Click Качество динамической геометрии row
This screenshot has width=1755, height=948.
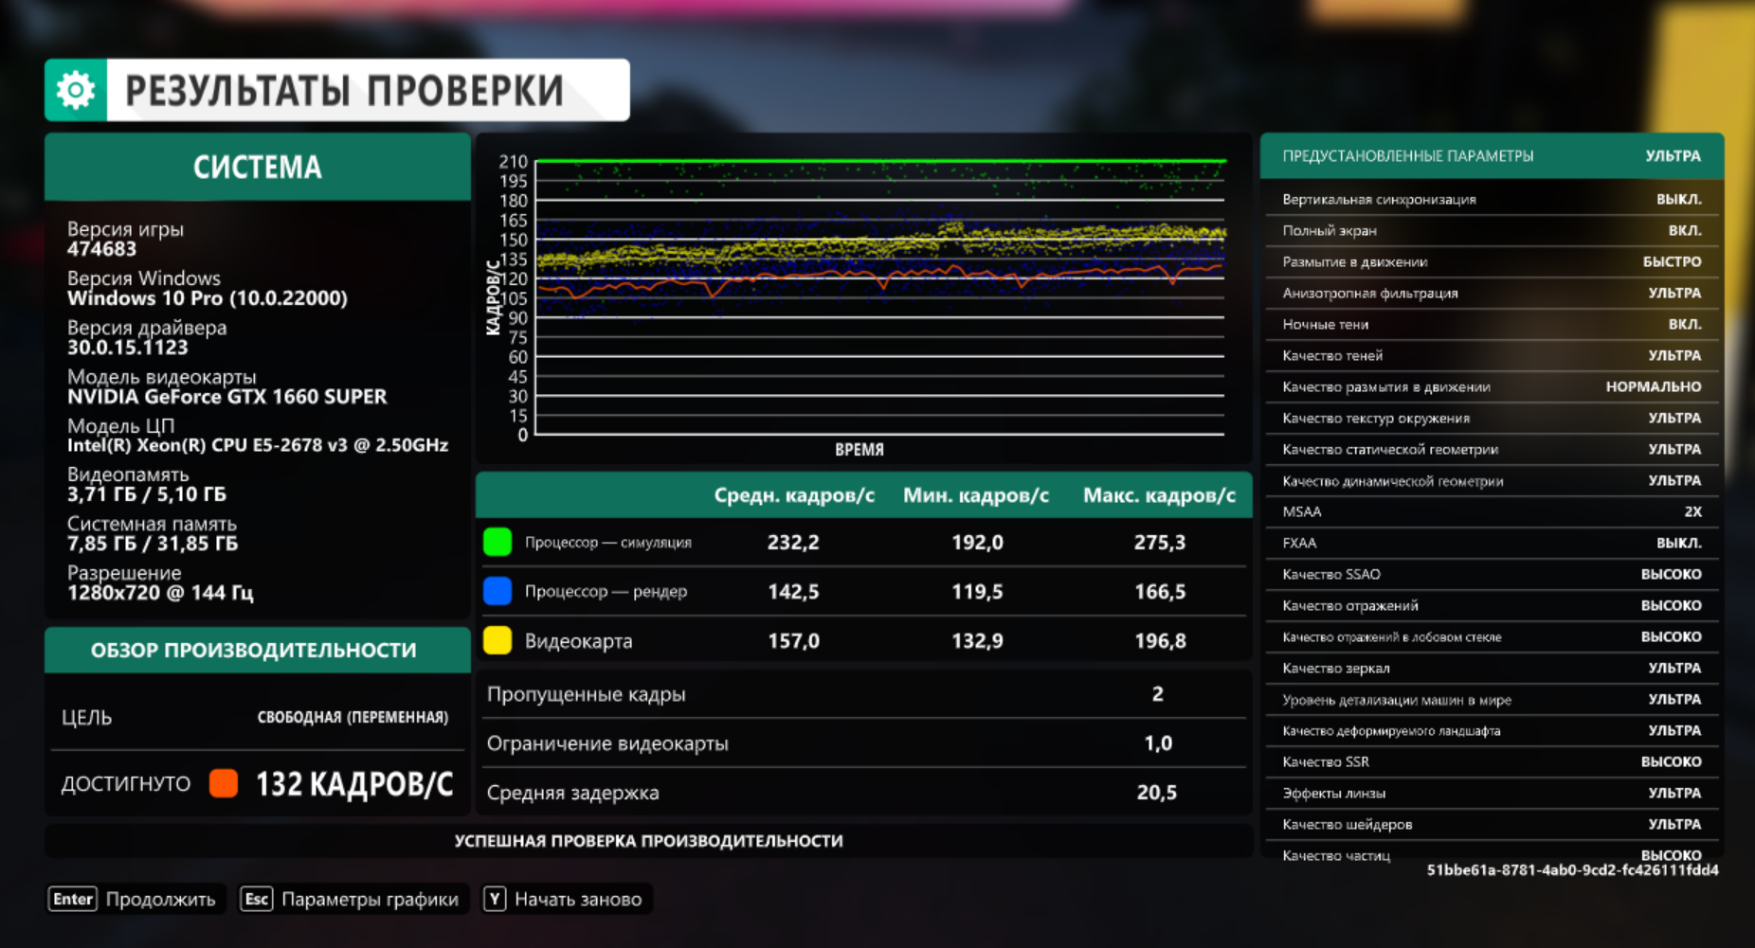[x=1492, y=480]
